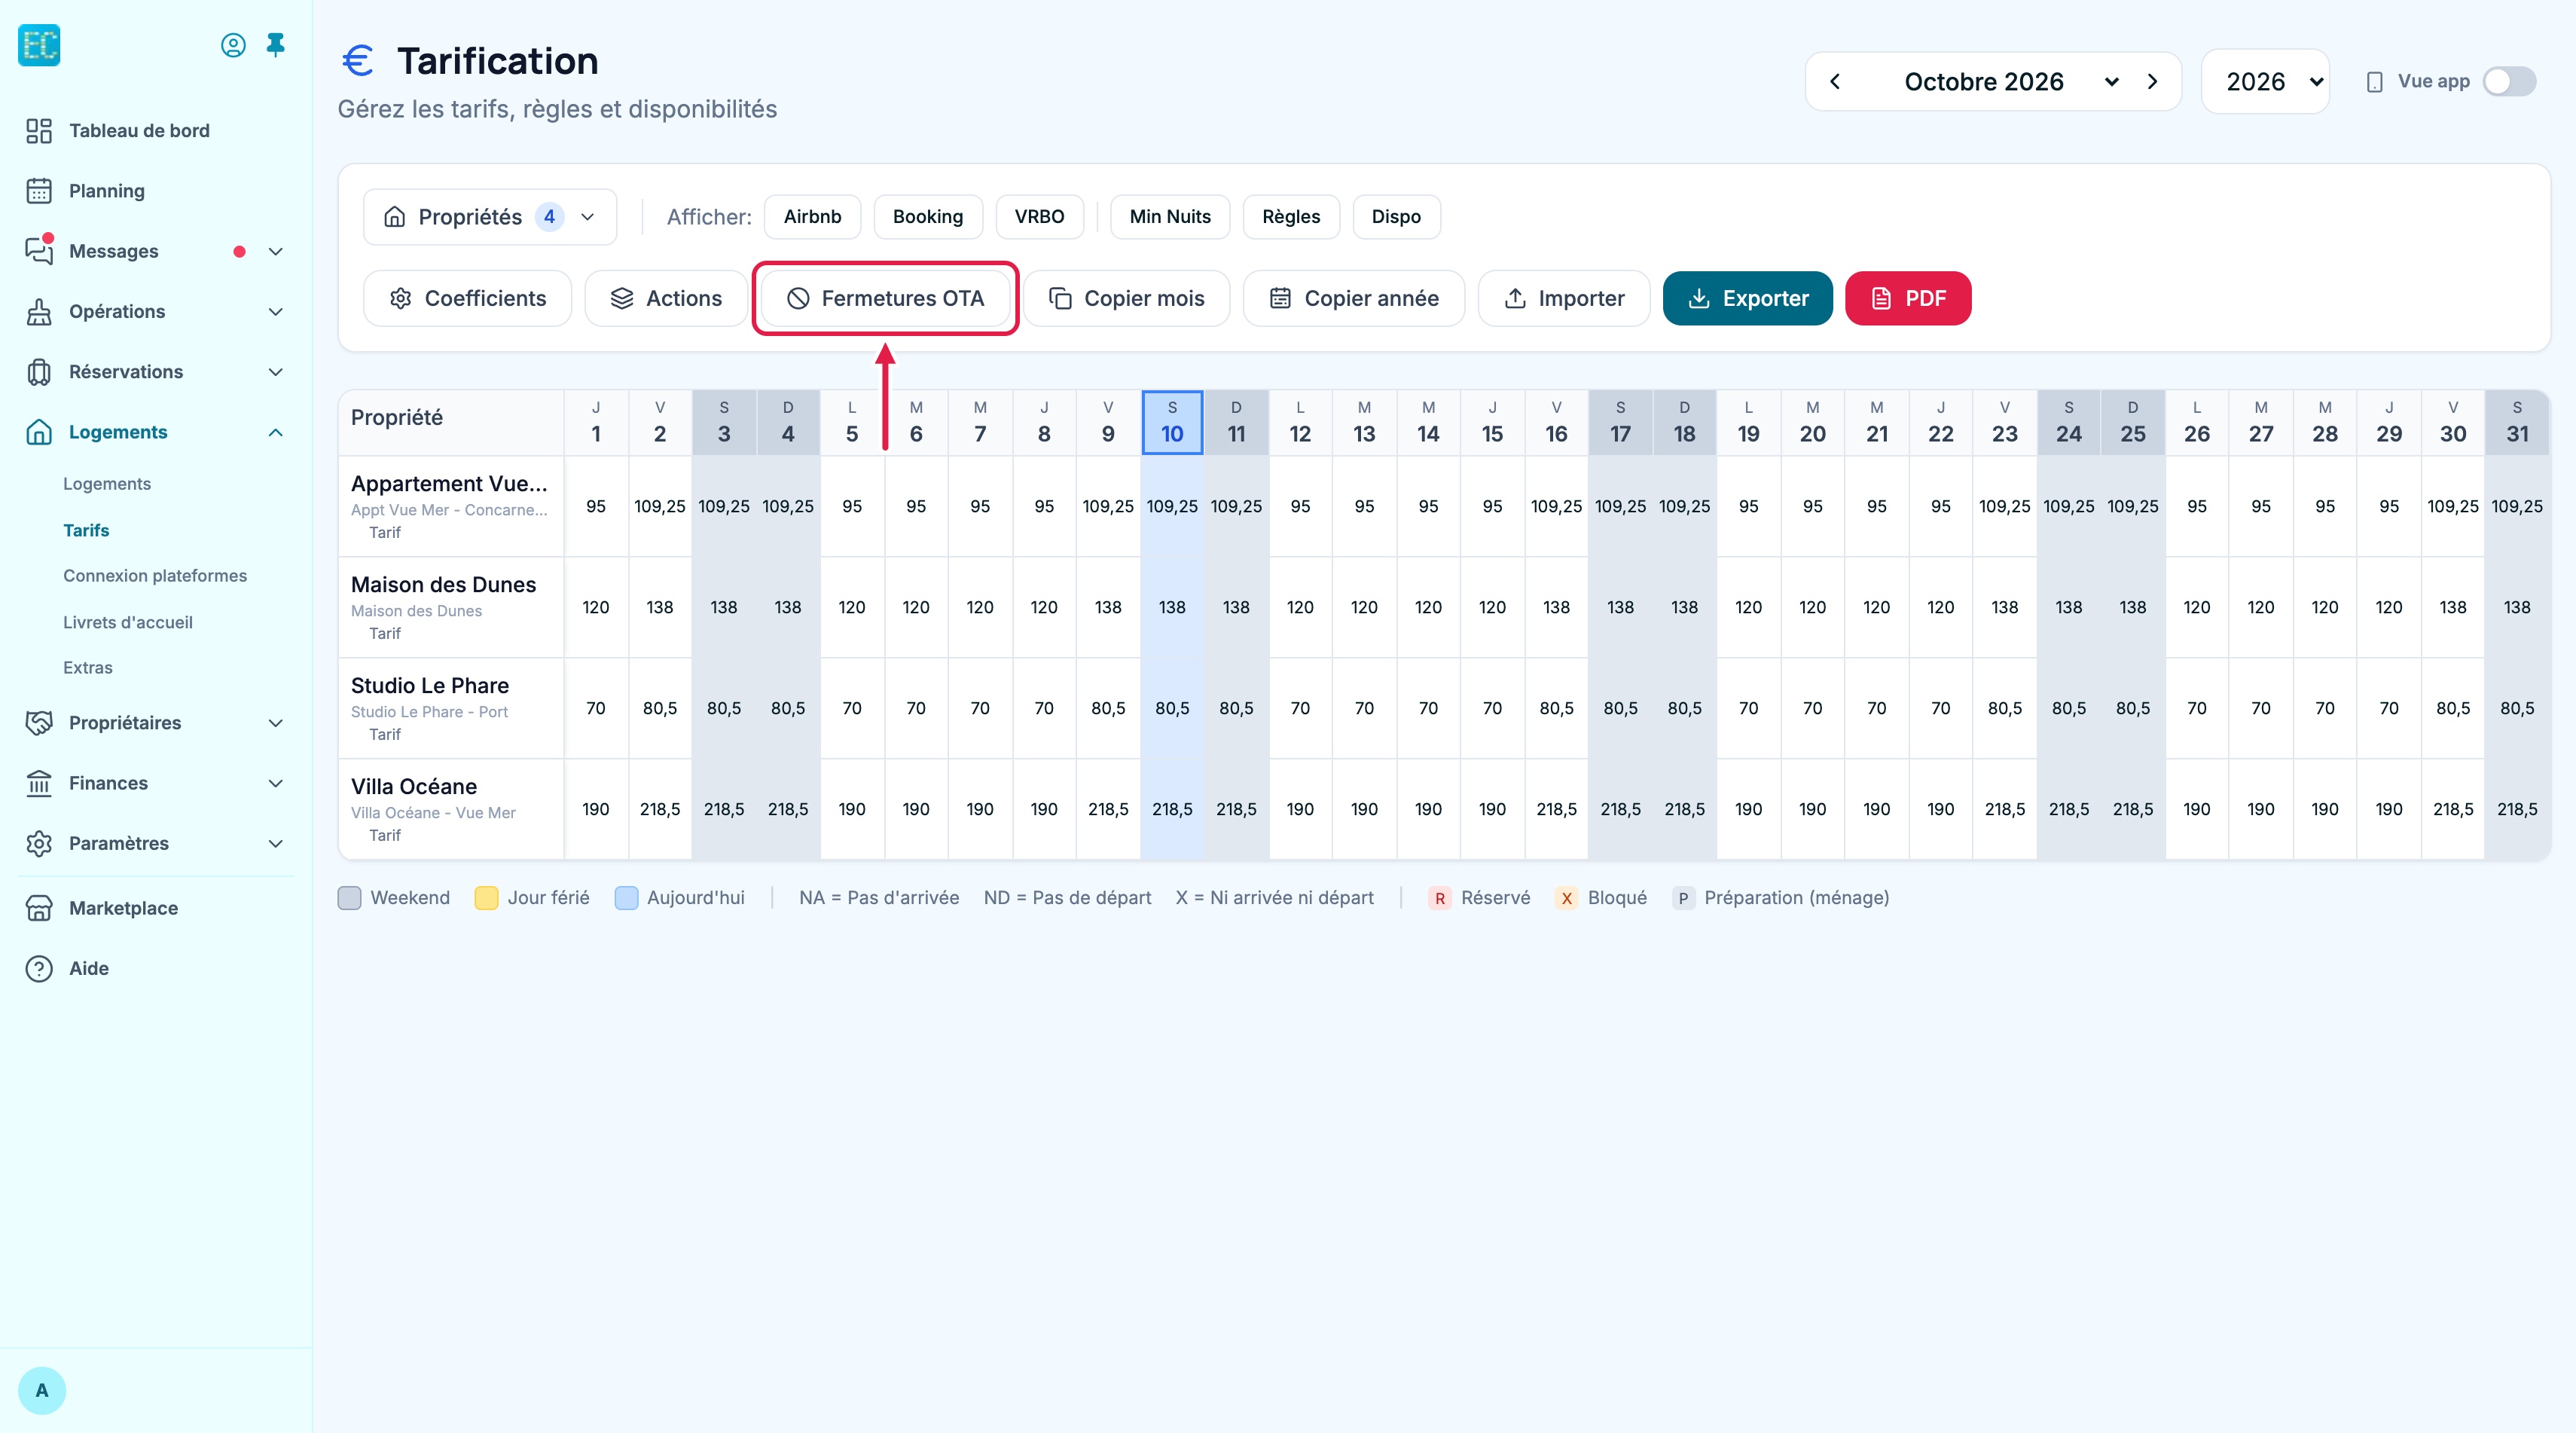2576x1433 pixels.
Task: Open the user profile icon
Action: point(233,45)
